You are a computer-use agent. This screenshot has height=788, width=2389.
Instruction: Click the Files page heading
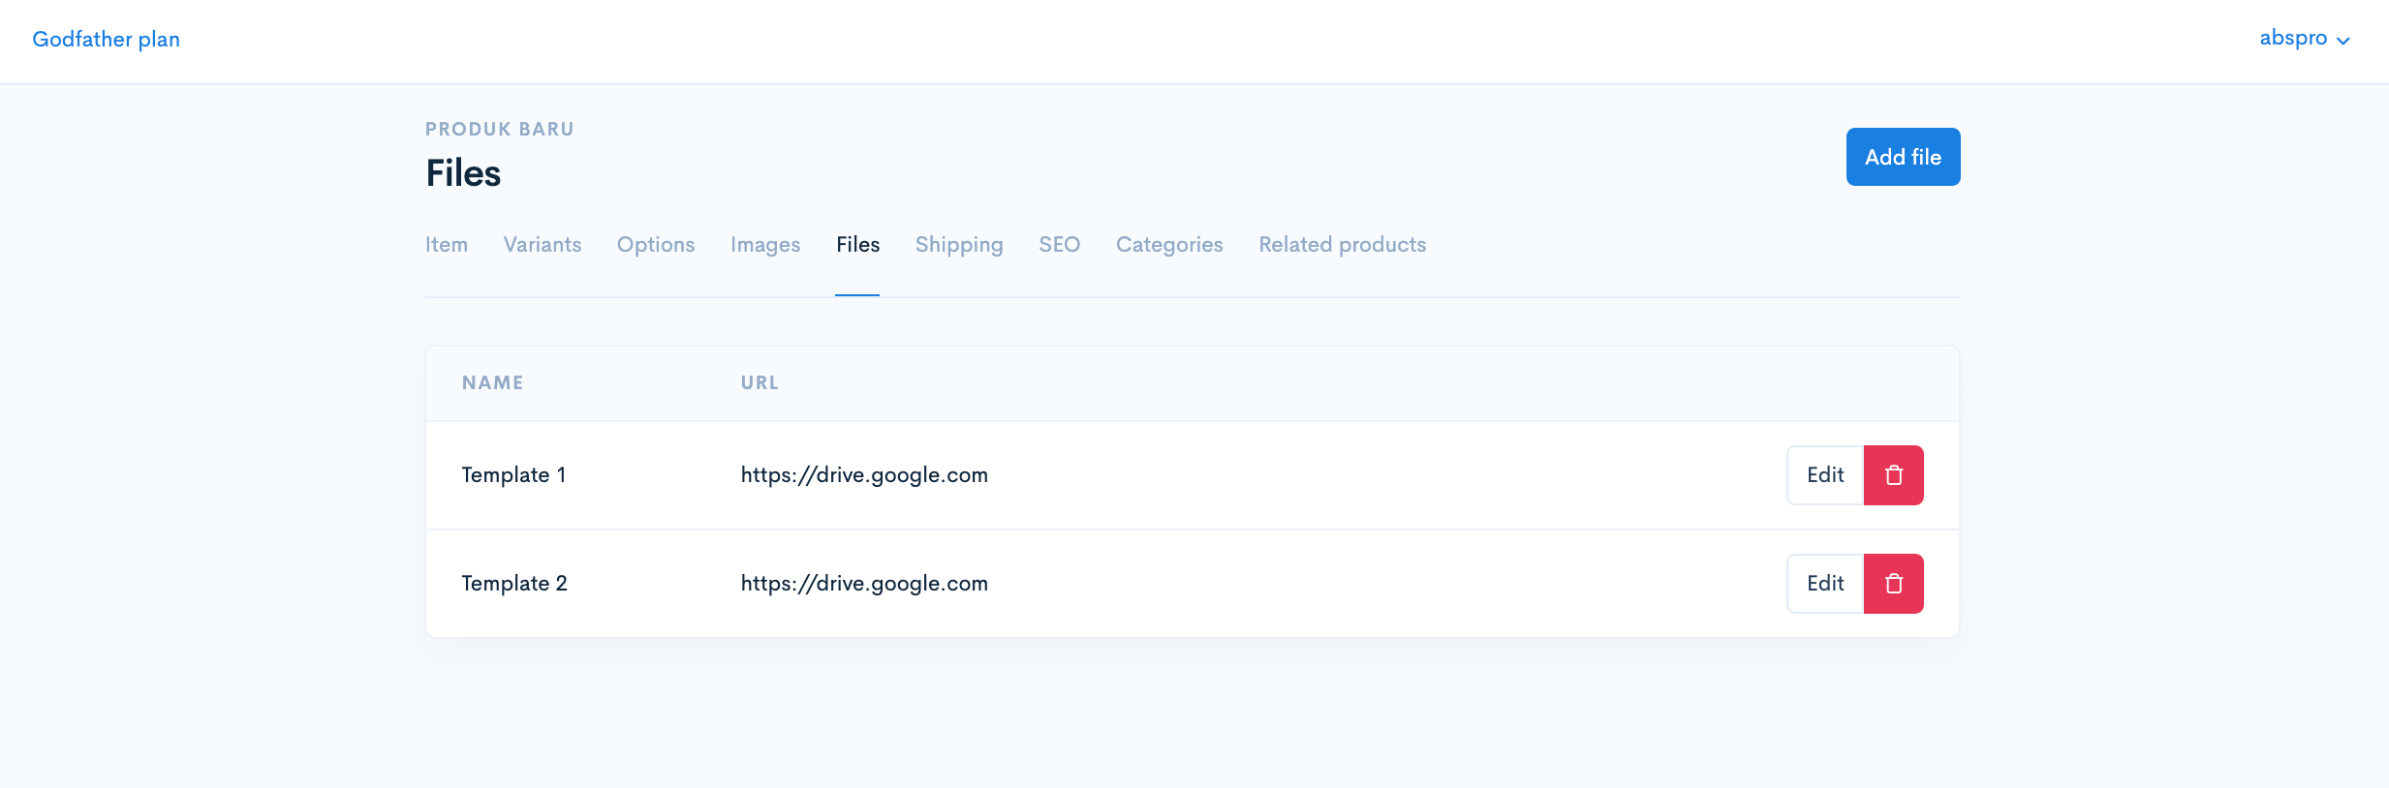(x=463, y=173)
